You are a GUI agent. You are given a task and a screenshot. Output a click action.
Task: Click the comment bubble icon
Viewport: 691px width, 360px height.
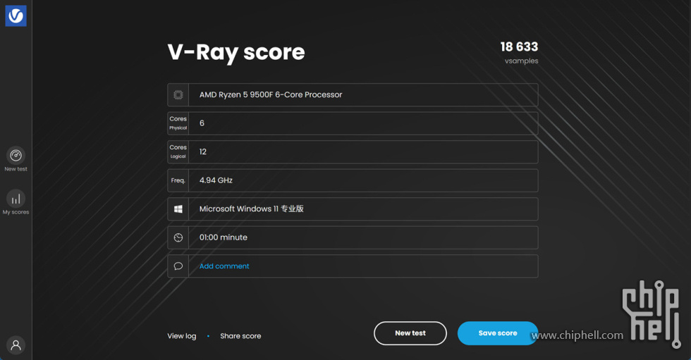coord(178,266)
